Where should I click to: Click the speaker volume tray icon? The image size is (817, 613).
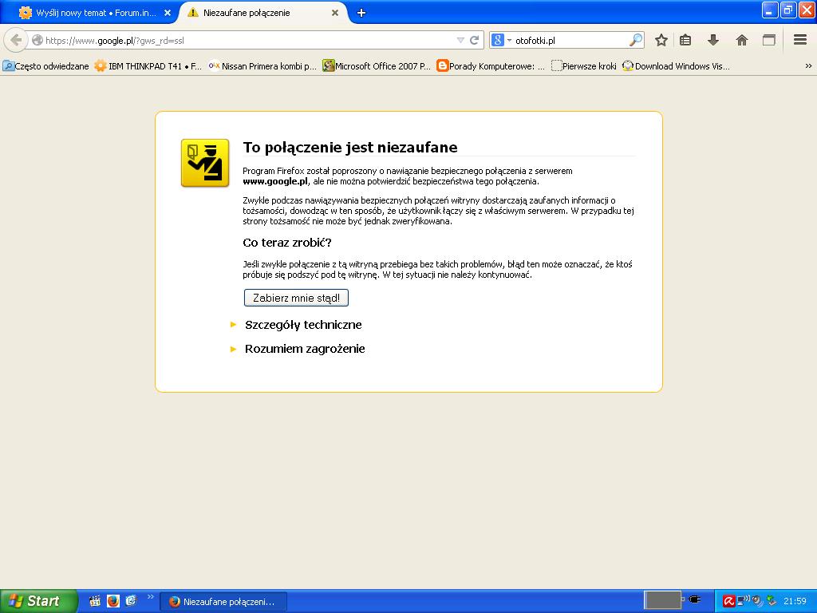(x=756, y=601)
